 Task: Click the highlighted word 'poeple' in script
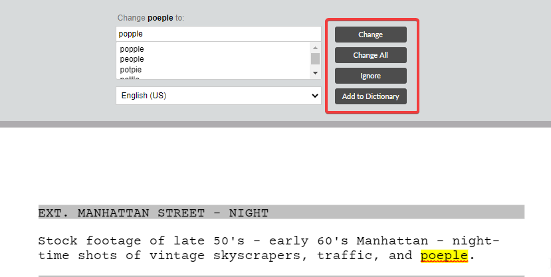click(x=444, y=255)
